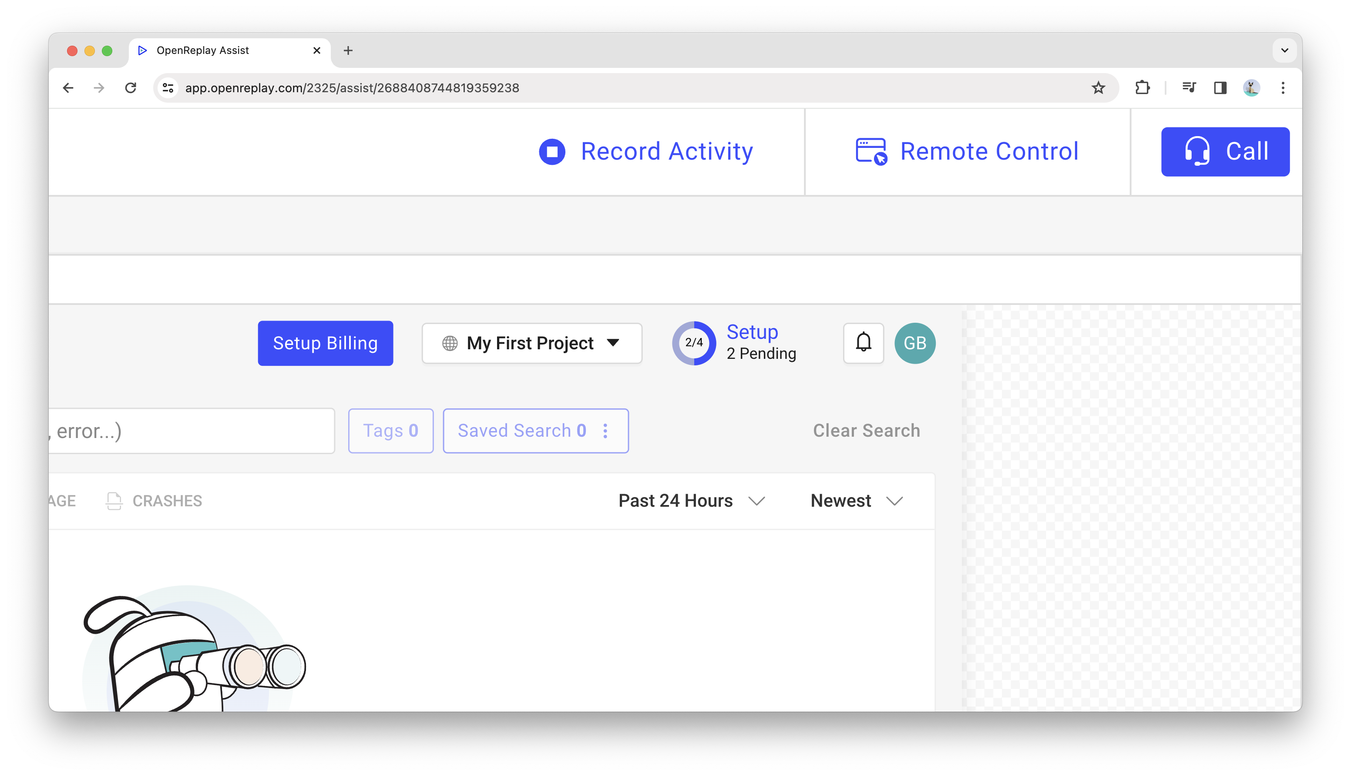
Task: Focus the session search input field
Action: point(192,431)
